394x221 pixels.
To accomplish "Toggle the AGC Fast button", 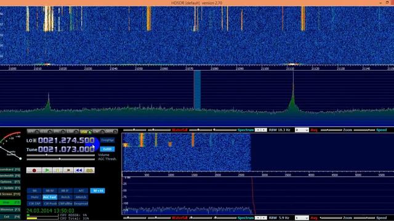I will coord(50,197).
